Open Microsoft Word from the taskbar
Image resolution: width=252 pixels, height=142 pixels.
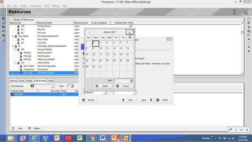tap(102, 138)
